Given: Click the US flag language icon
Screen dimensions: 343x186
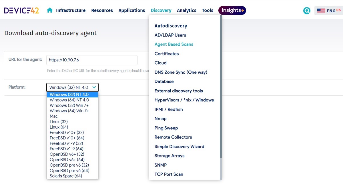Looking at the screenshot, I should tap(321, 11).
